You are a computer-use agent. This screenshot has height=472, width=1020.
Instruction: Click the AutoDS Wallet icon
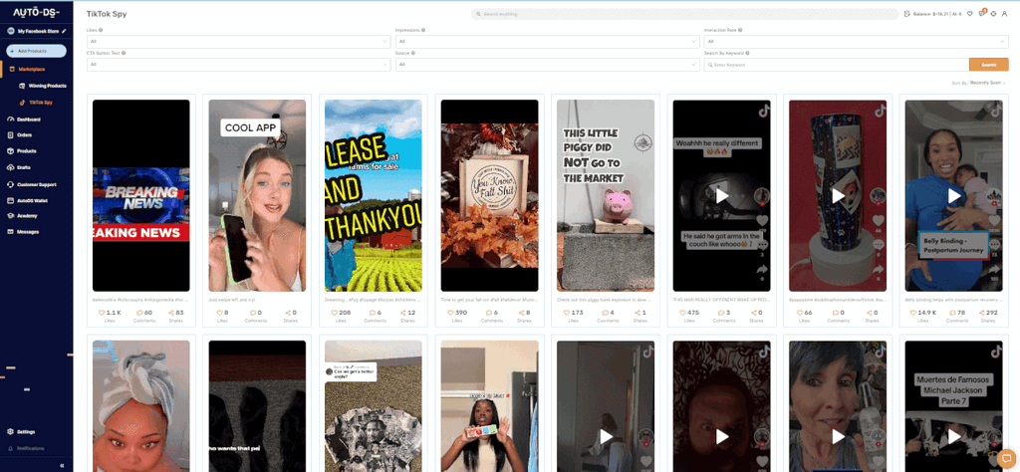(10, 200)
